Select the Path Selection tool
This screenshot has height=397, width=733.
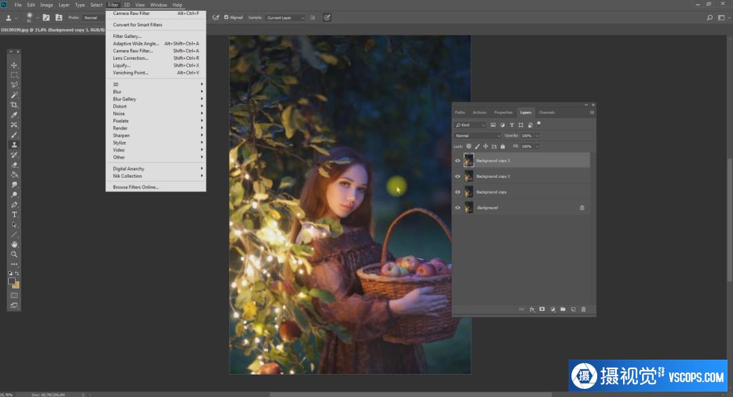pyautogui.click(x=14, y=225)
